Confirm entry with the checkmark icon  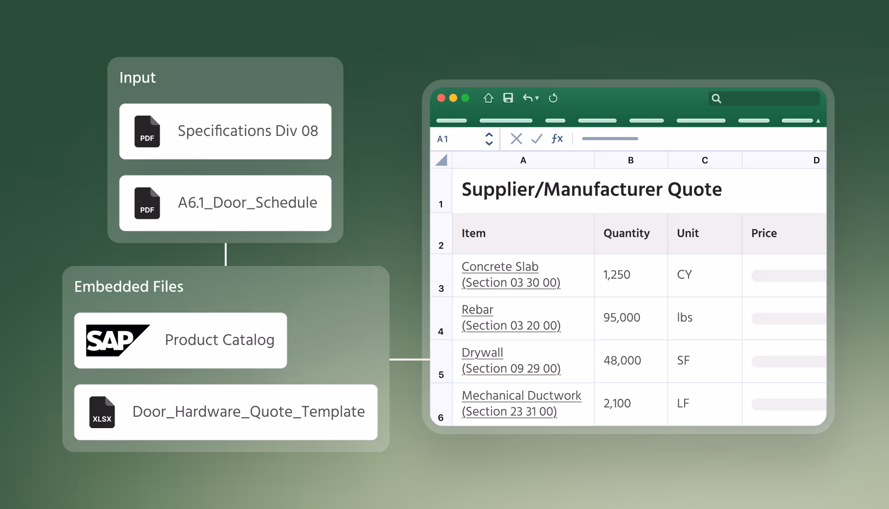537,138
